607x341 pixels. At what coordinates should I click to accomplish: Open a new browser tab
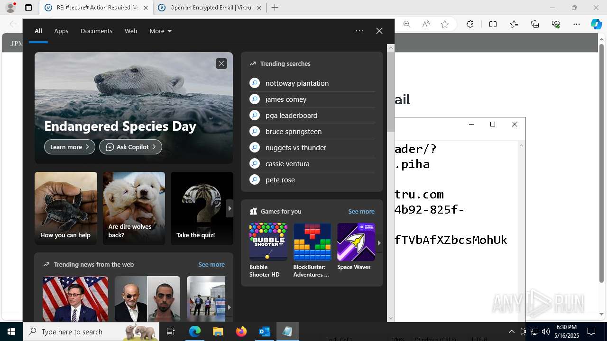[275, 8]
